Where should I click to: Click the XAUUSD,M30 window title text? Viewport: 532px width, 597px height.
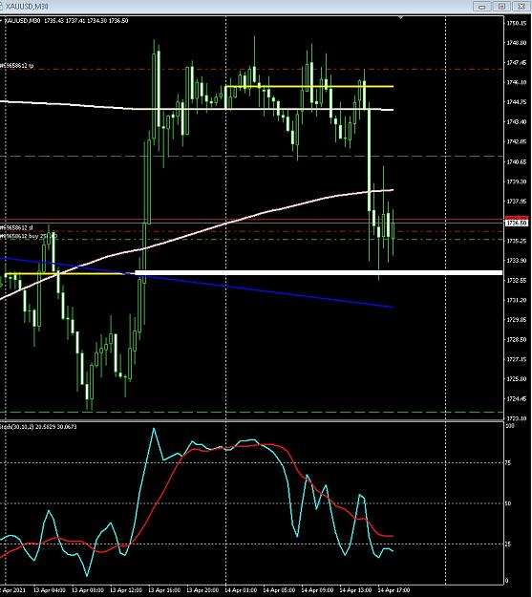point(27,6)
